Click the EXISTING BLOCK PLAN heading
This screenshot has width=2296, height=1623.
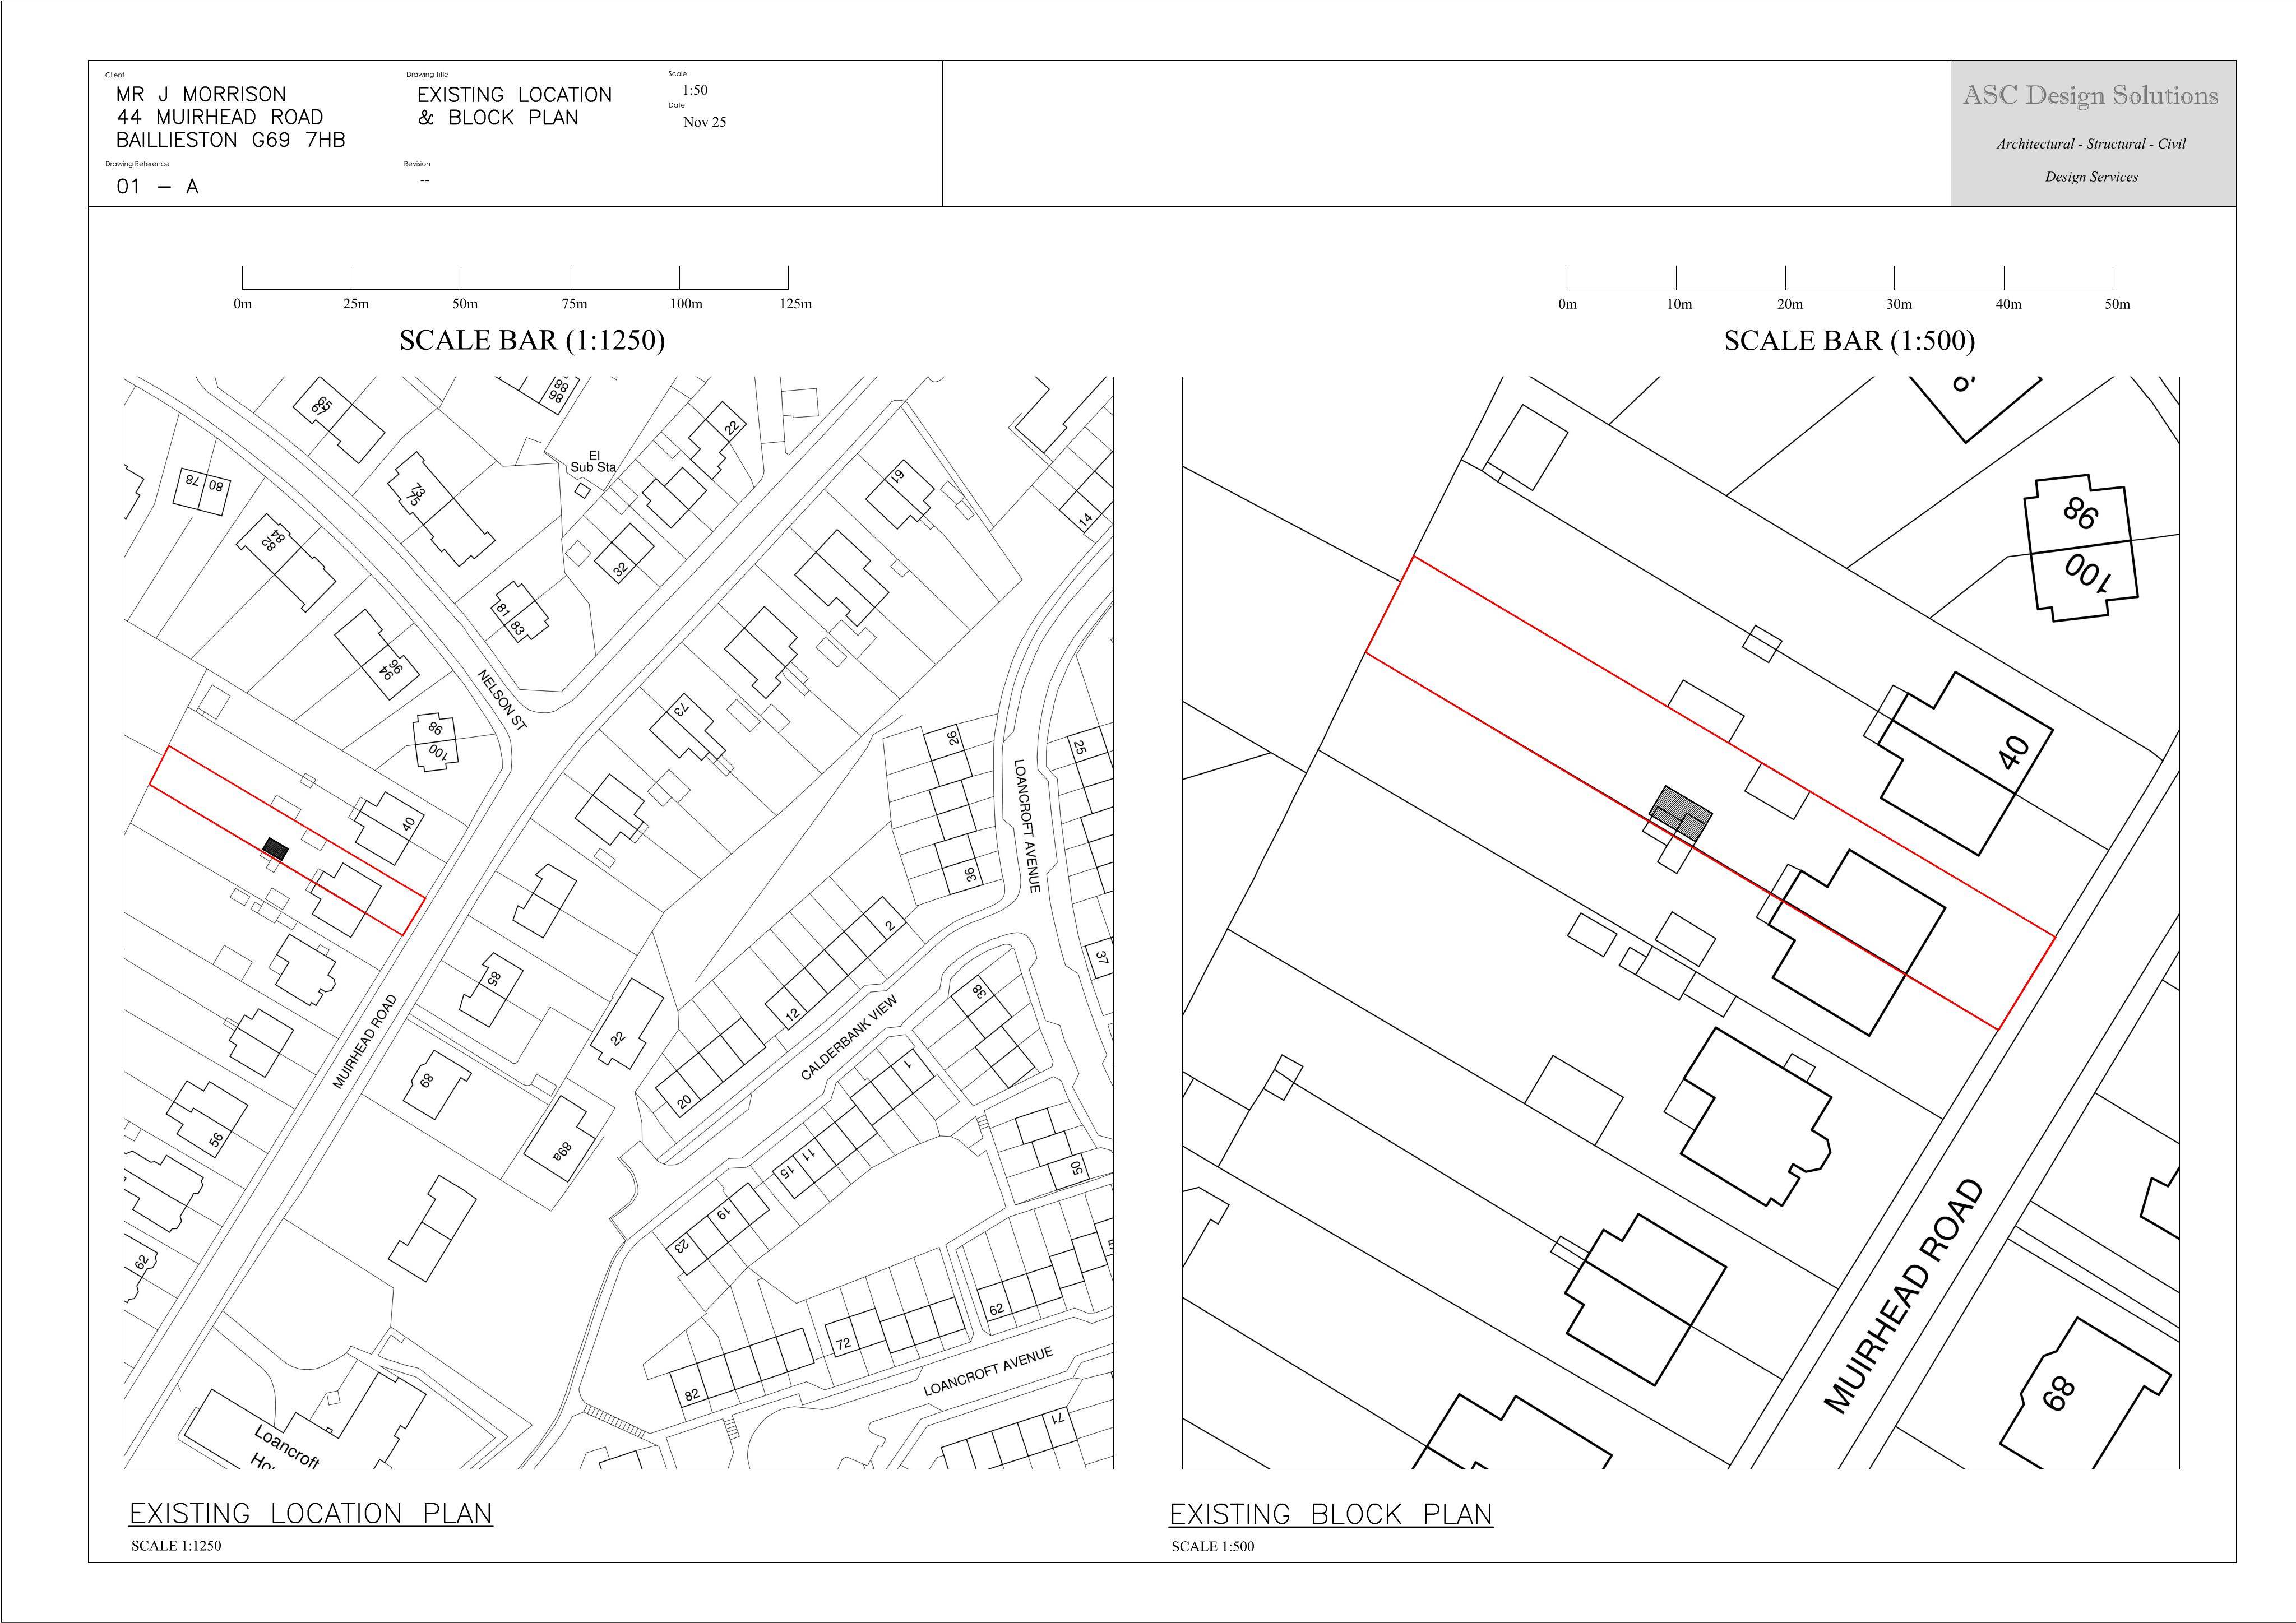click(x=1331, y=1515)
